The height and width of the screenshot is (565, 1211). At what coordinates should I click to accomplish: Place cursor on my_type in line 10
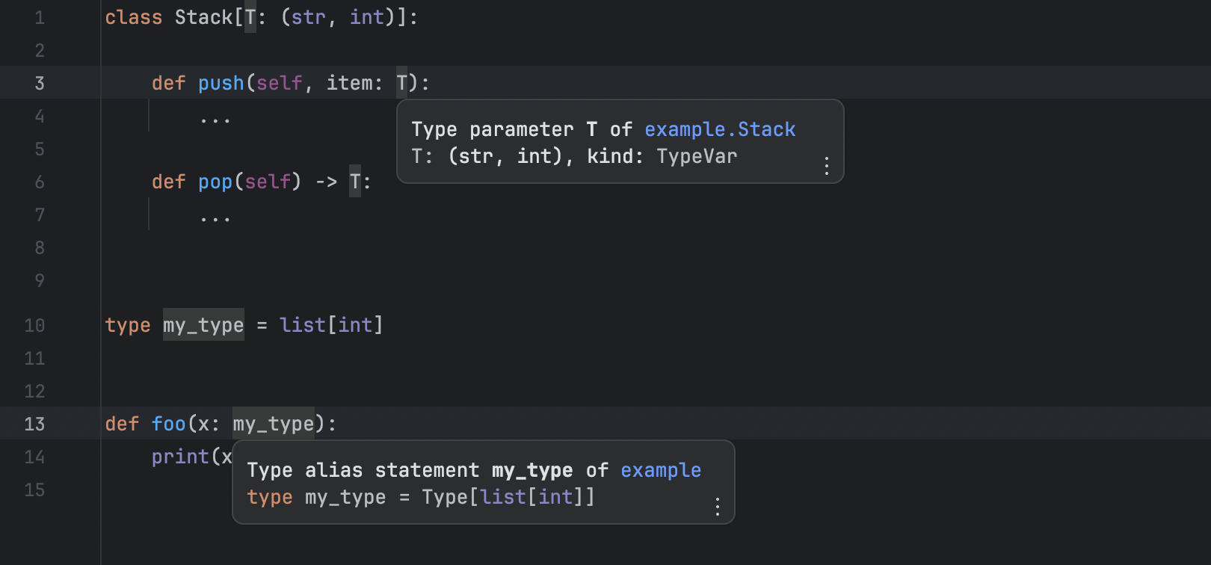coord(203,325)
